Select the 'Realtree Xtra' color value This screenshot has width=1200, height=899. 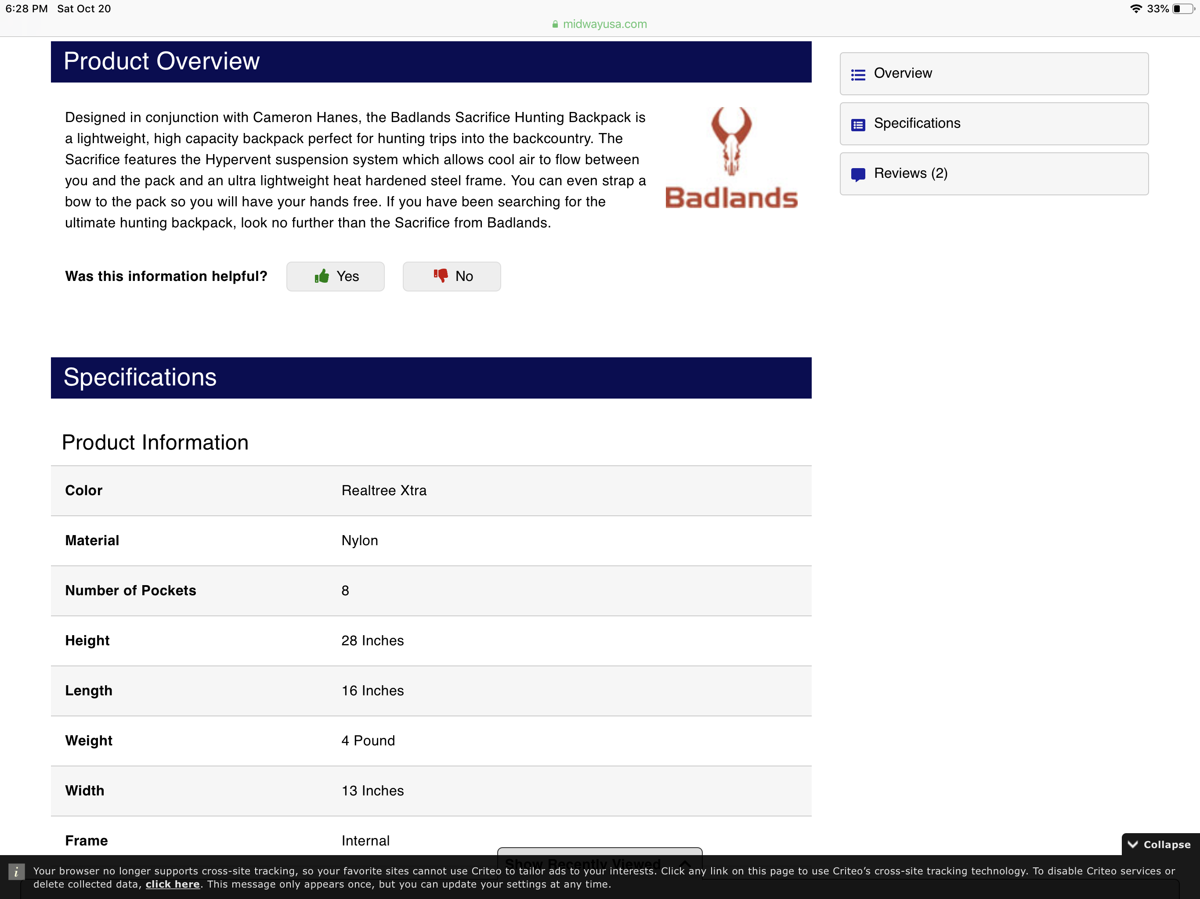[x=383, y=491]
